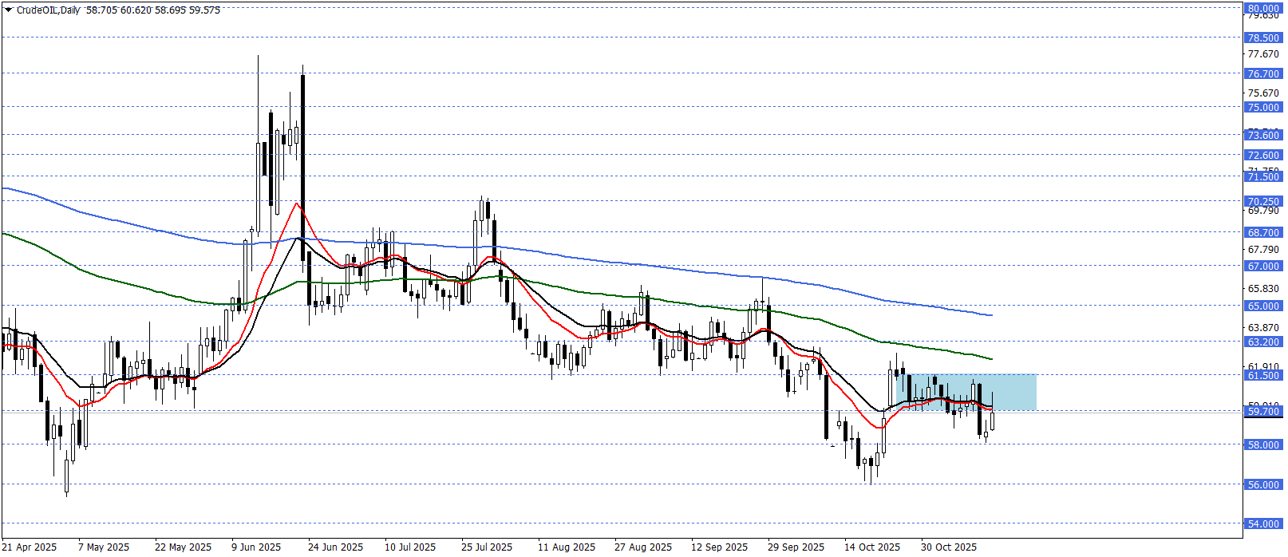Select the 70.250 price level label
This screenshot has width=1288, height=557.
click(1262, 202)
